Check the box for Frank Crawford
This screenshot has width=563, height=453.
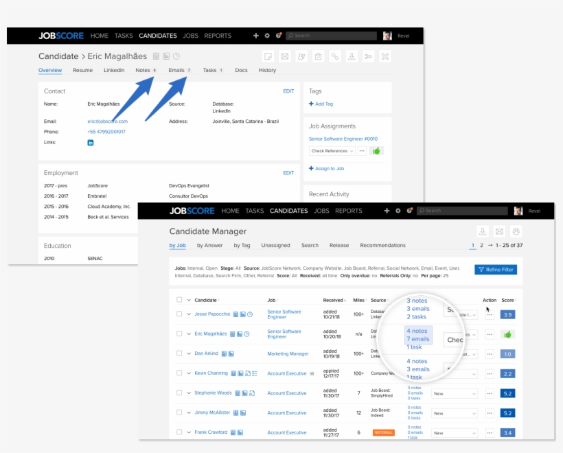point(179,432)
